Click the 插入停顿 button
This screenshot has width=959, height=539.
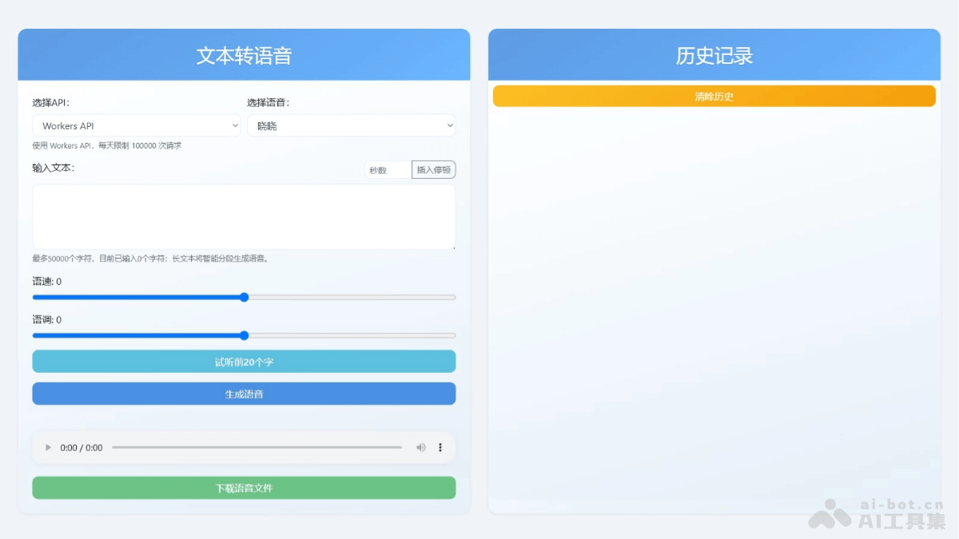434,169
